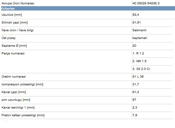The image size is (175, 128).
Task: Click the Üst yüzey label
Action: pyautogui.click(x=9, y=38)
